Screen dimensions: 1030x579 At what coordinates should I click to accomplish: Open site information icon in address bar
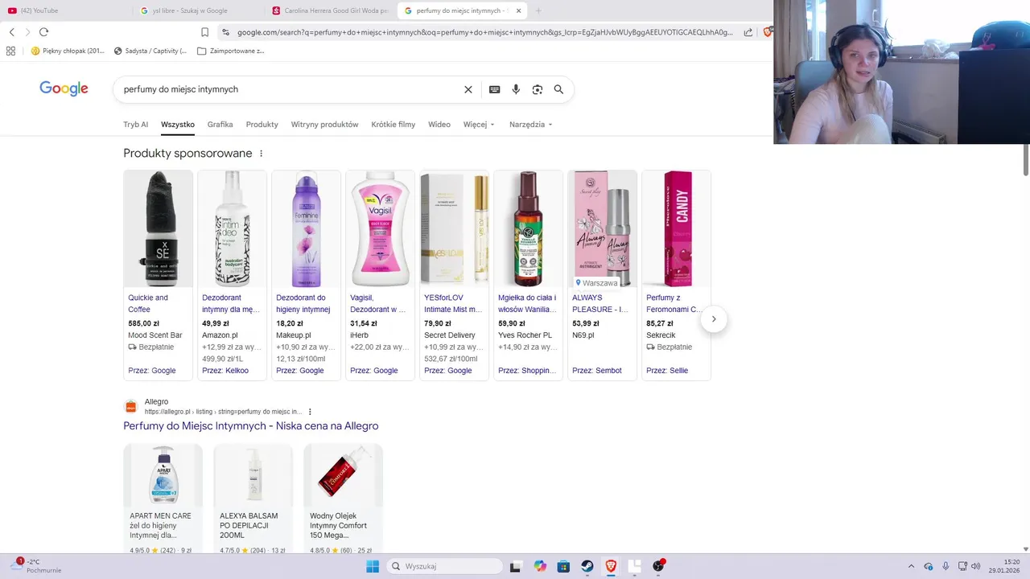coord(225,32)
